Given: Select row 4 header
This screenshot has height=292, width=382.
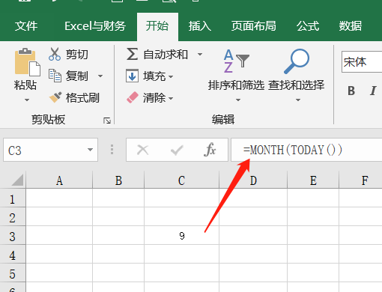Looking at the screenshot, I should point(13,255).
